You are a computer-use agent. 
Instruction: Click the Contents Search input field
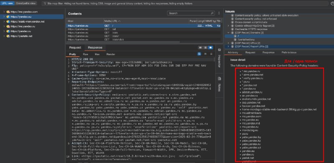[x=189, y=13]
